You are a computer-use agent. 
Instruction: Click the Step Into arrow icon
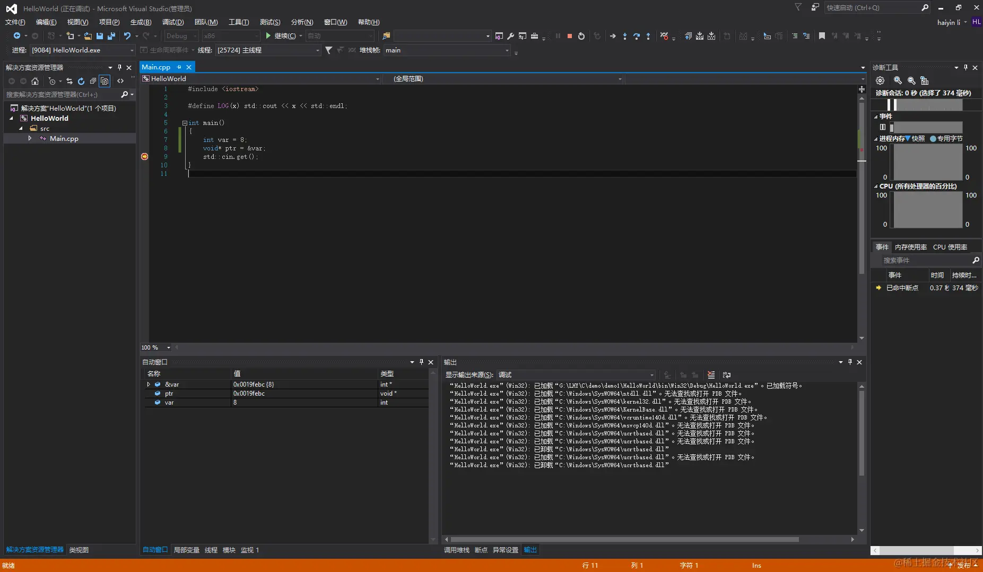(625, 36)
